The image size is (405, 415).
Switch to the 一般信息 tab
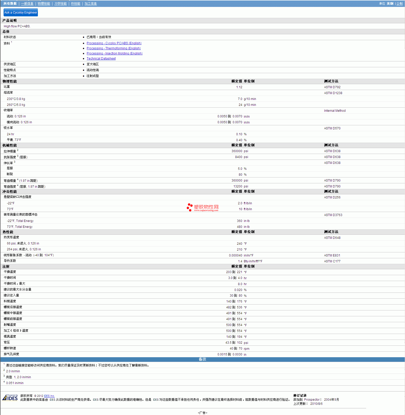tap(27, 4)
